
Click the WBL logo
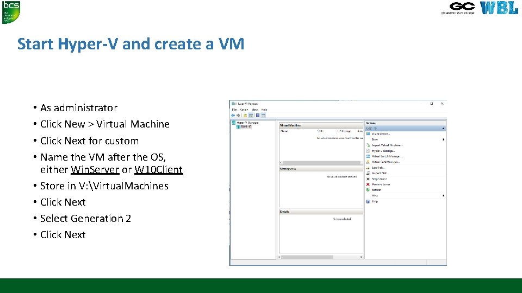tap(499, 8)
